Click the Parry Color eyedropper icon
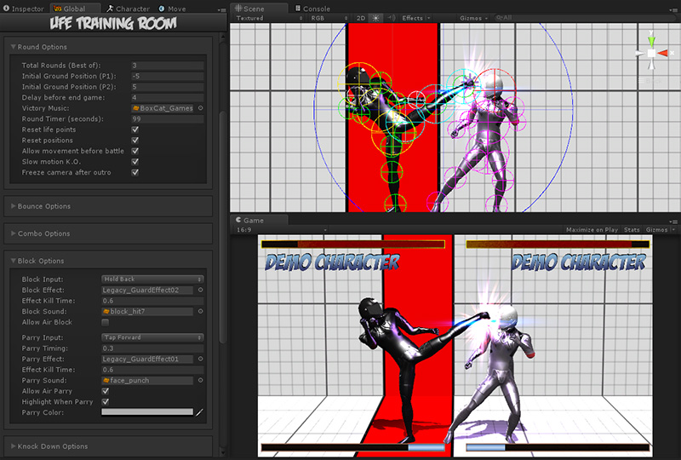Viewport: 681px width, 460px height. [x=199, y=412]
